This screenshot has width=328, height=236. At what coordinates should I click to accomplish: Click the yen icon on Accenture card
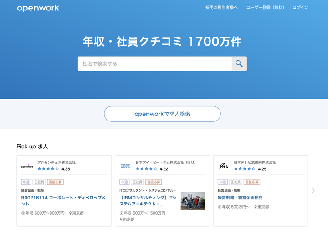23,213
